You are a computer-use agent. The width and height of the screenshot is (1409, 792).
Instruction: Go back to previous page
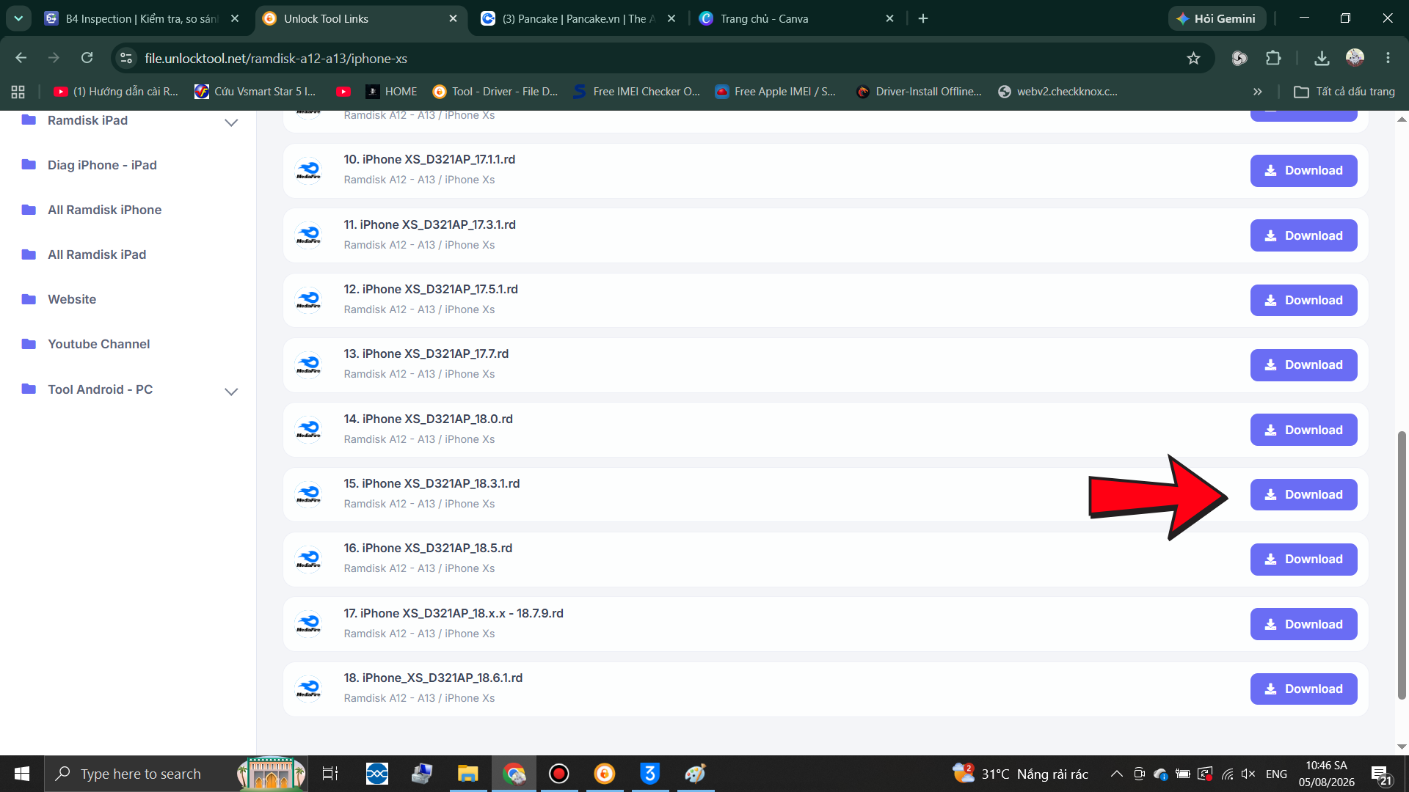(x=21, y=58)
